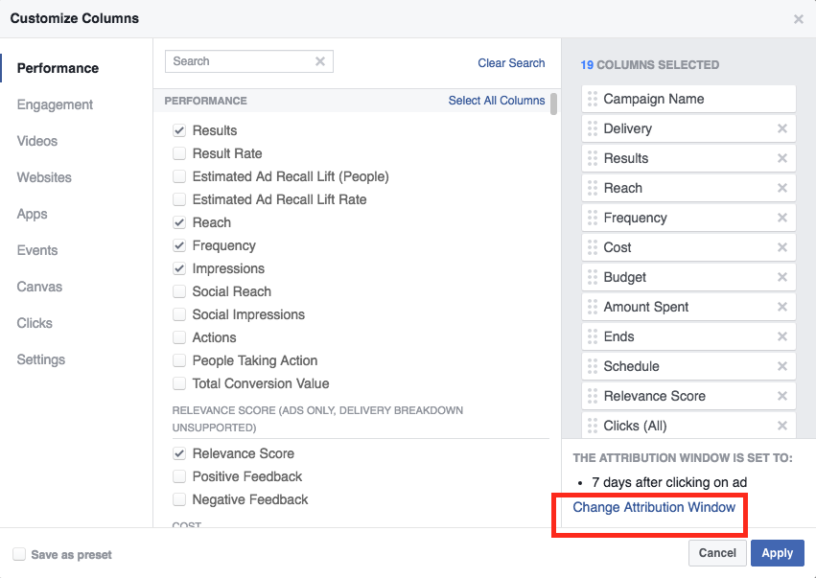816x578 pixels.
Task: Click the X next to Budget column
Action: tap(781, 277)
